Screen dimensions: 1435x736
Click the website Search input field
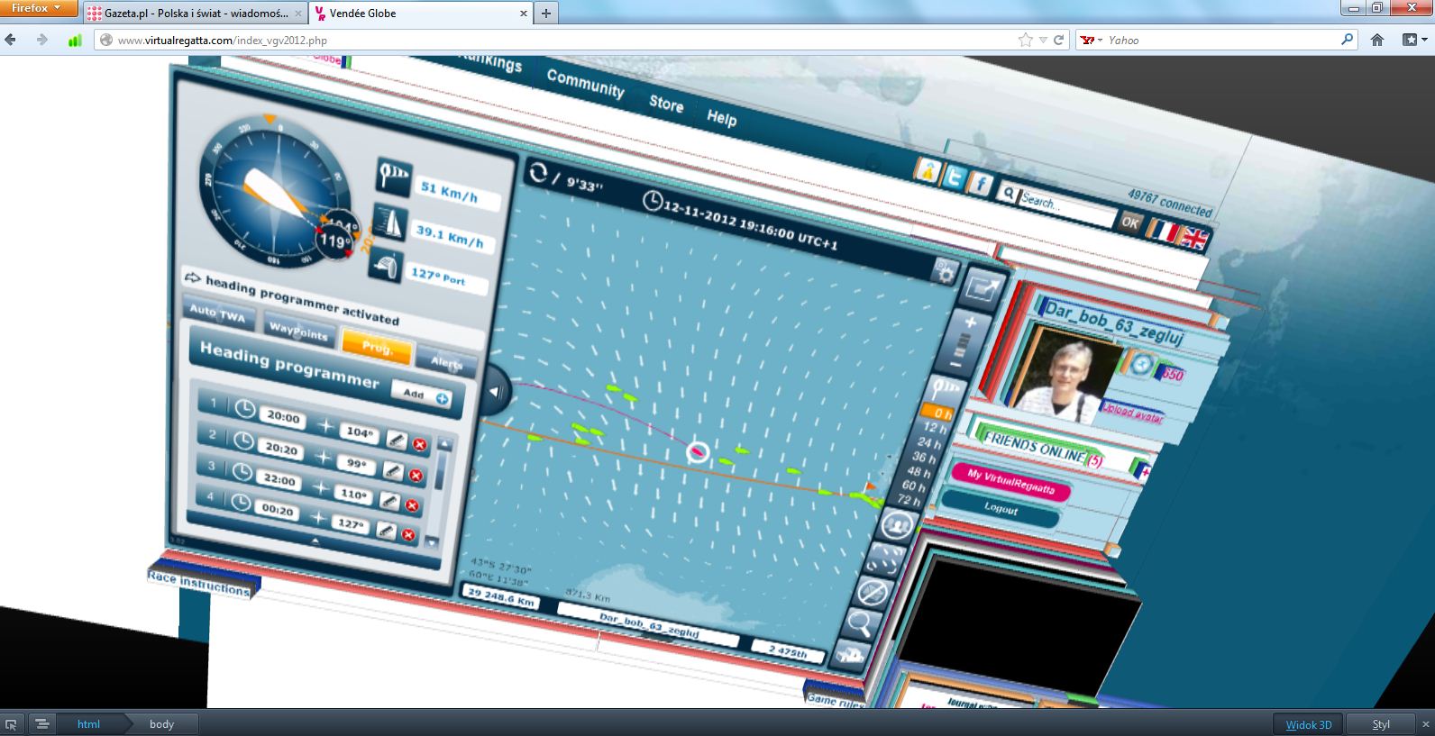(1064, 208)
